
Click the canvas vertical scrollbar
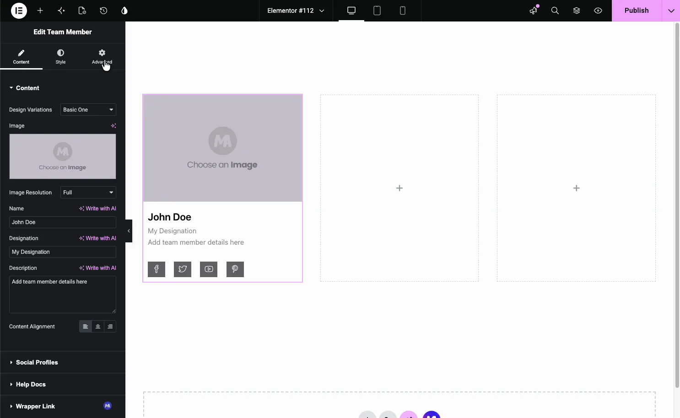(x=677, y=206)
